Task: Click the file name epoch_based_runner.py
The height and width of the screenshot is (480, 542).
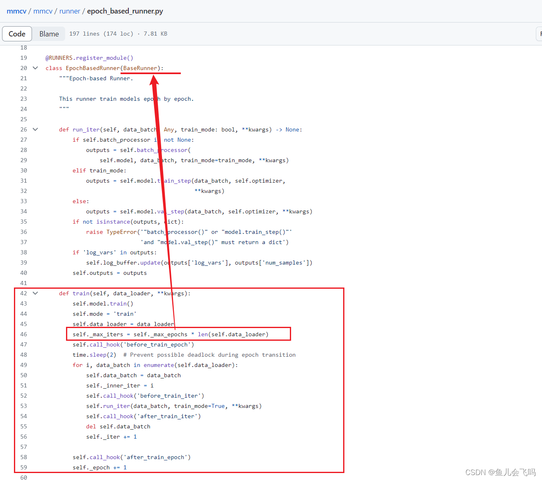Action: tap(125, 11)
